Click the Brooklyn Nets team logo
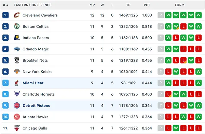This screenshot has height=134, width=205. tap(17, 60)
